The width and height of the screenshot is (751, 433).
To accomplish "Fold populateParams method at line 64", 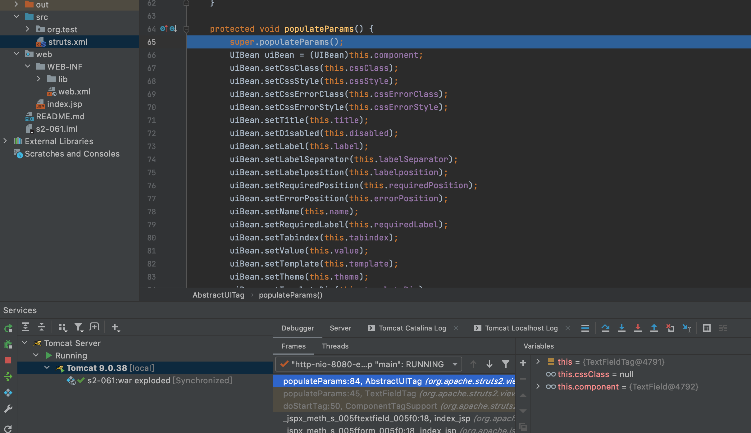I will tap(186, 29).
